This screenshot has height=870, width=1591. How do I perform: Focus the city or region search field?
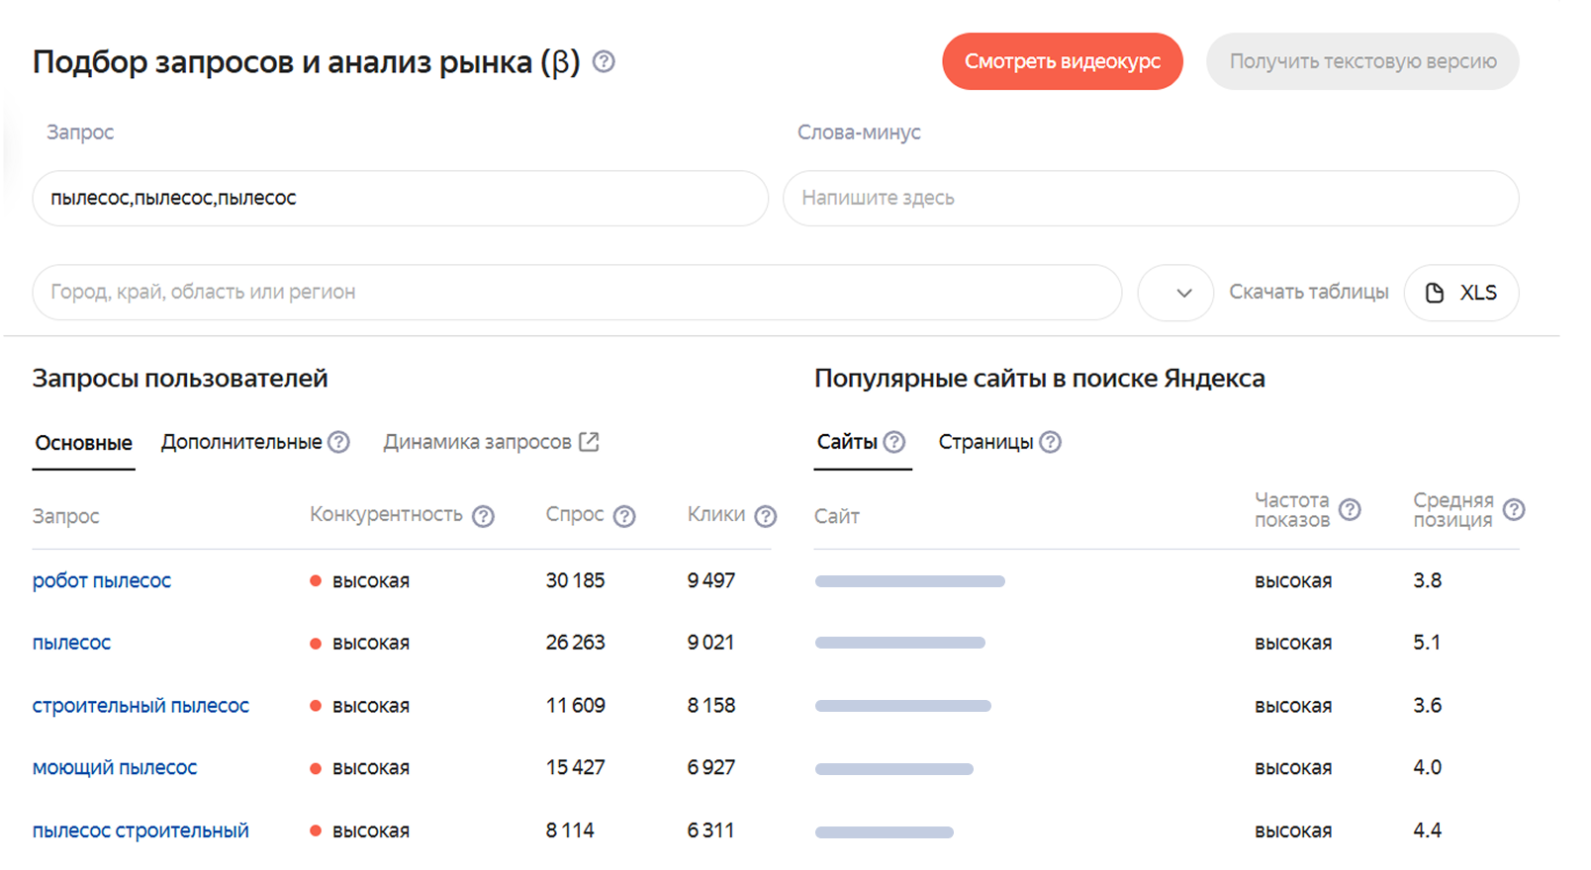(577, 293)
